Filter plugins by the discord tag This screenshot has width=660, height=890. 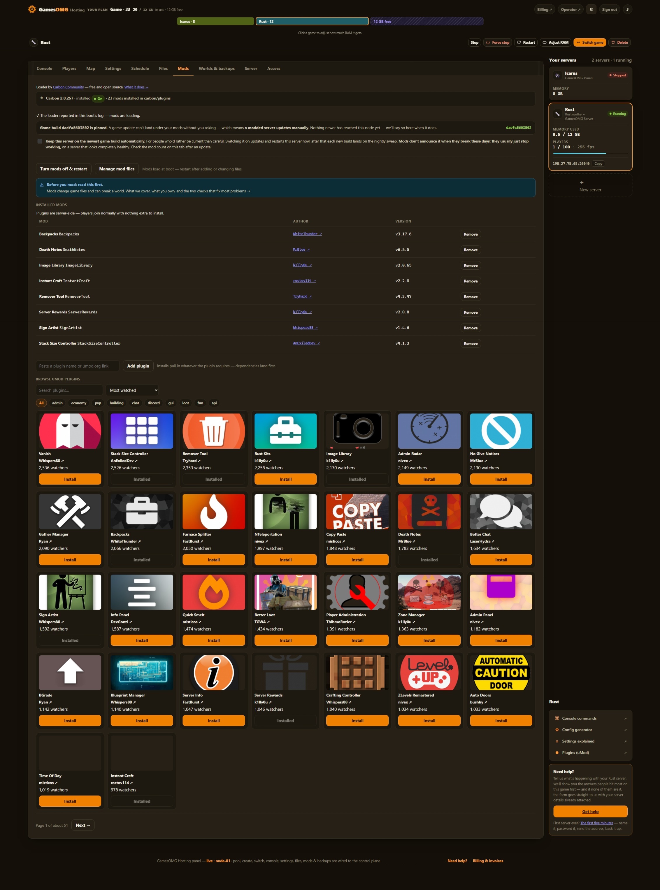(x=153, y=403)
